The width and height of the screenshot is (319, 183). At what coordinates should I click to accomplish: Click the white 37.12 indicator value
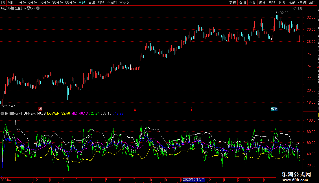pos(107,114)
